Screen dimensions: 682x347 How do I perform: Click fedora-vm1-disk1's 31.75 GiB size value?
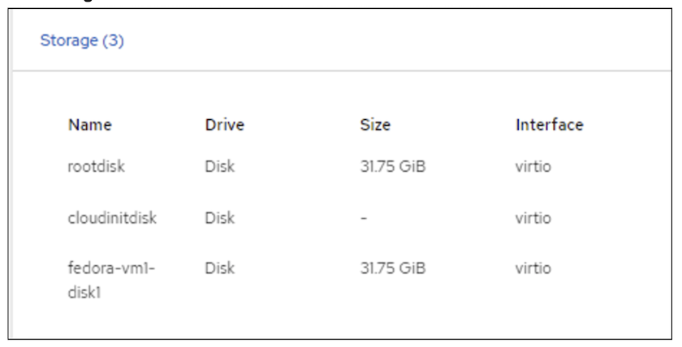[393, 268]
